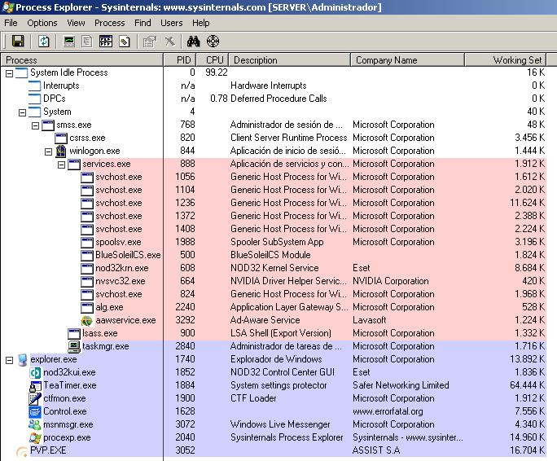The width and height of the screenshot is (557, 461).
Task: Collapse the System Idle Process tree node
Action: pyautogui.click(x=10, y=73)
